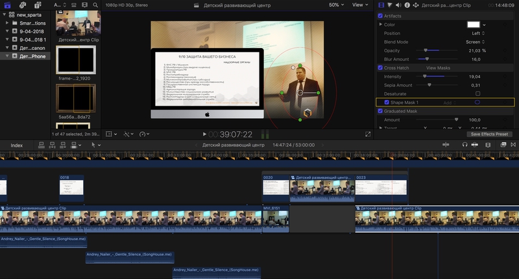Change Blend Mode popup from Screen
The width and height of the screenshot is (519, 279).
(476, 42)
